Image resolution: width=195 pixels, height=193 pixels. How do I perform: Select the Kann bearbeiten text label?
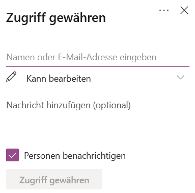tap(59, 79)
